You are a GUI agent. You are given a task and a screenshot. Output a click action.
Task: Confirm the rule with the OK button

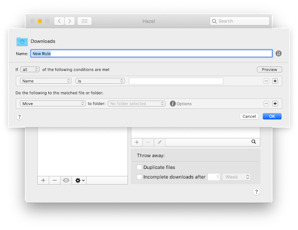272,116
